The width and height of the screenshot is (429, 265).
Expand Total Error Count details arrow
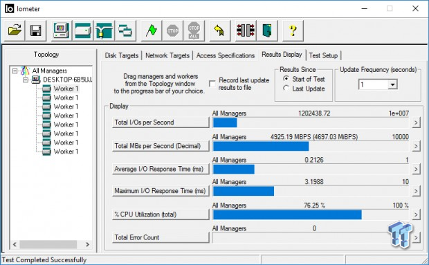point(416,237)
